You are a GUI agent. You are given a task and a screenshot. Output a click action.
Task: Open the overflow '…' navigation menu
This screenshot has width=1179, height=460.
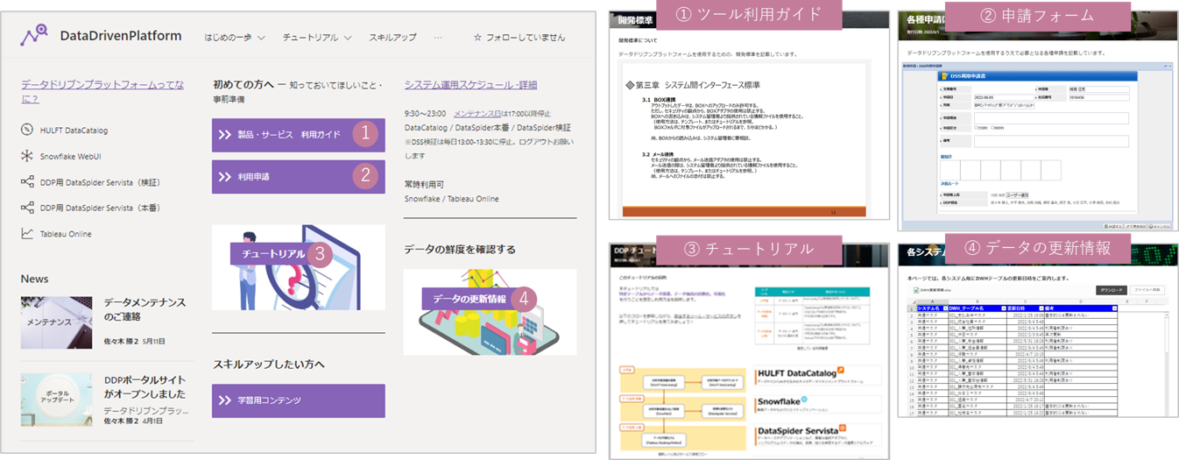pyautogui.click(x=438, y=38)
